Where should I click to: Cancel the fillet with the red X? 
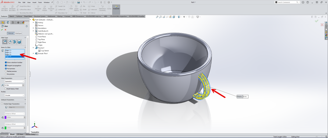pos(5,30)
